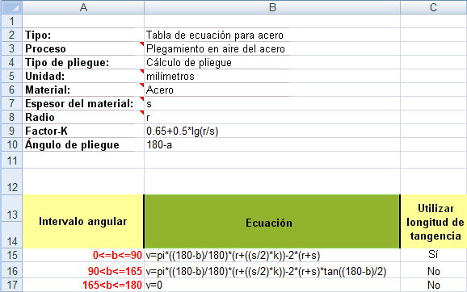Viewport: 467px width, 292px height.
Task: Select the Utilizar longitud de tangencia header
Action: 434,222
